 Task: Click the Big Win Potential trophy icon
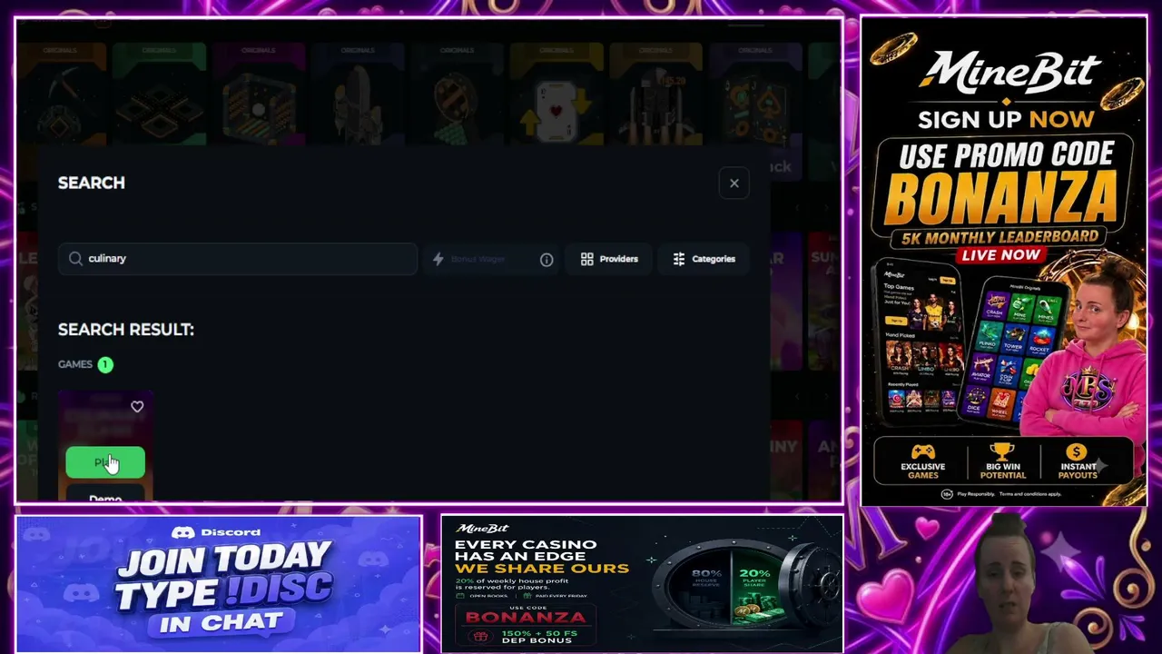click(1002, 451)
